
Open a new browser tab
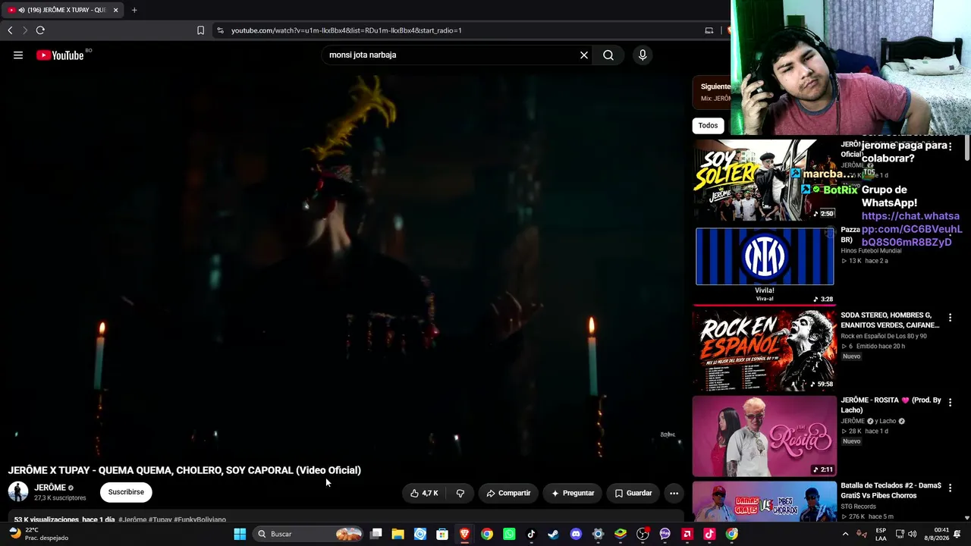(134, 10)
